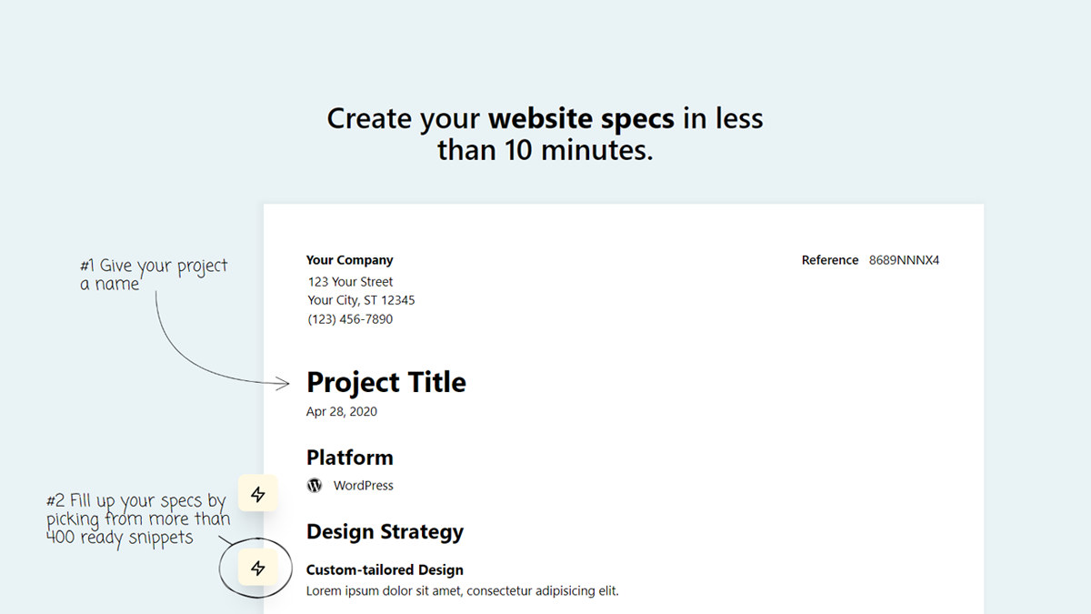This screenshot has width=1091, height=614.
Task: Click the Design Strategy heading
Action: pos(385,531)
